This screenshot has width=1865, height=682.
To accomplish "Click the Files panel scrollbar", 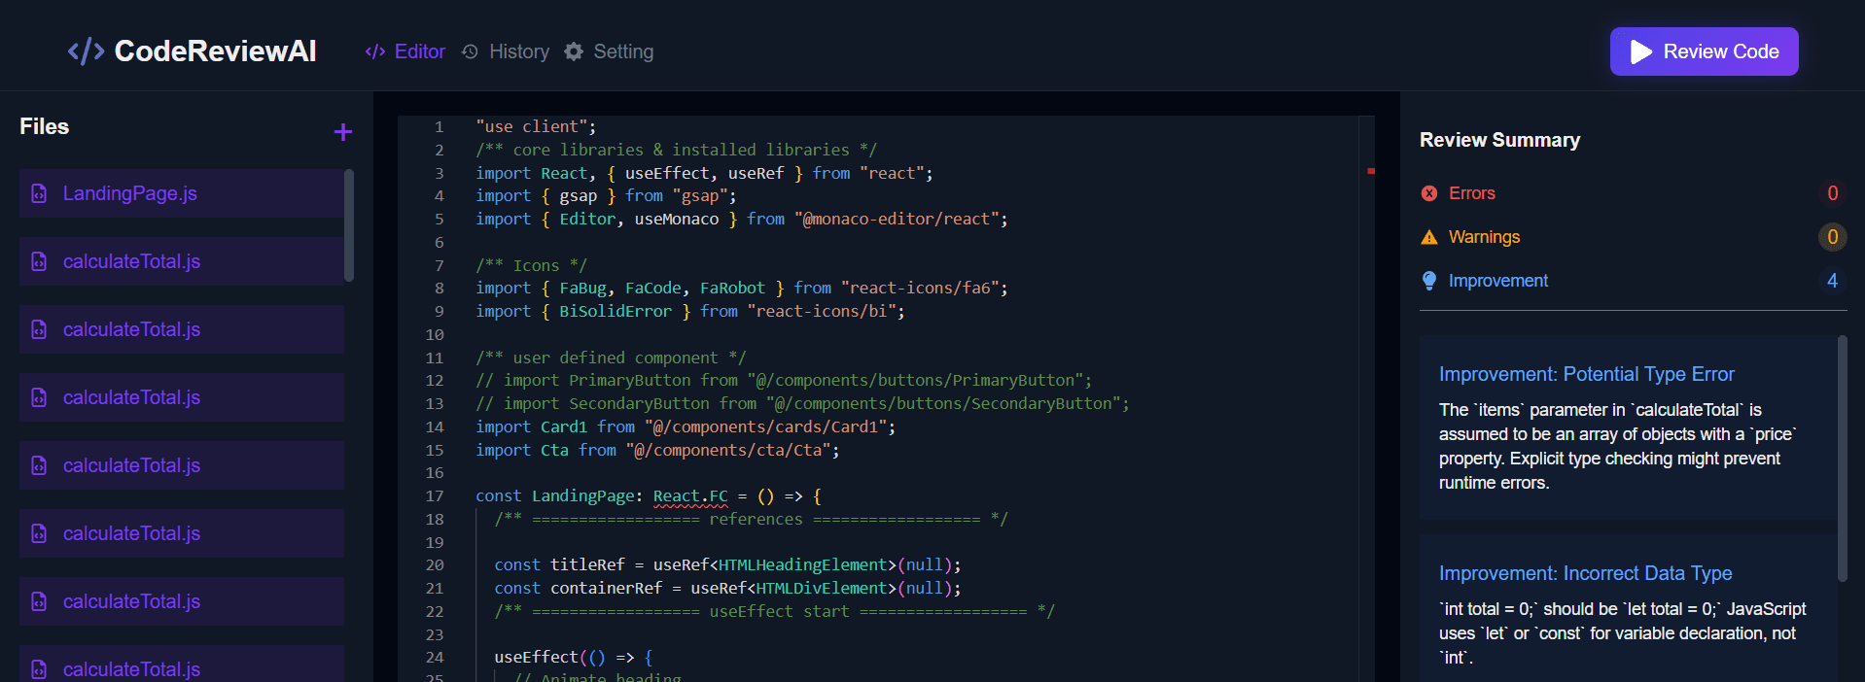I will pyautogui.click(x=349, y=225).
